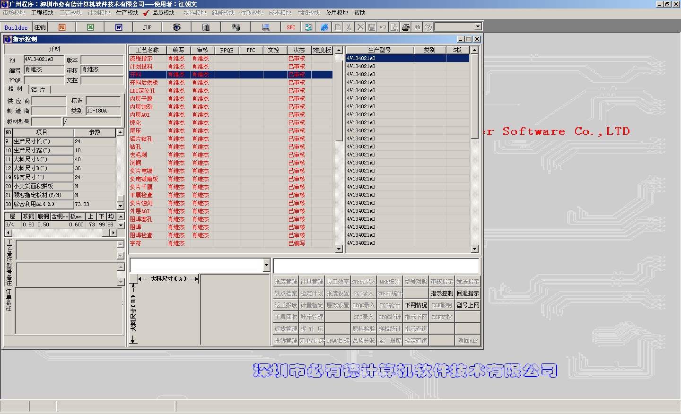This screenshot has width=681, height=414.
Task: Click the Undo arrow toolbar icon
Action: click(x=383, y=27)
